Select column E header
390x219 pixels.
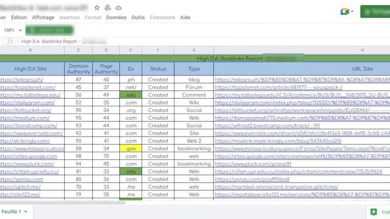click(131, 50)
